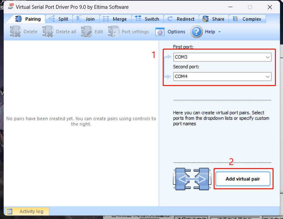Close the Virtual Serial Port Driver window

(270, 7)
